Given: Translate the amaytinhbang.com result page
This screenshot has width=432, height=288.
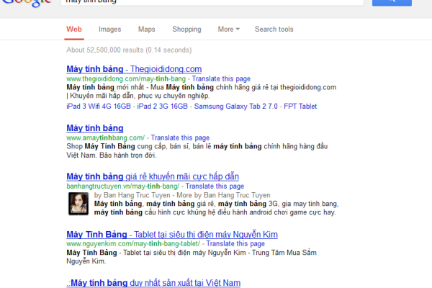Looking at the screenshot, I should click(x=180, y=138).
